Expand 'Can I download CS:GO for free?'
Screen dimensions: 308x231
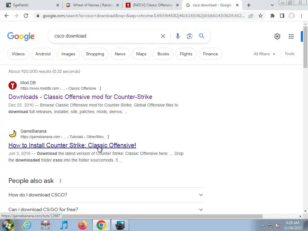tap(106, 210)
